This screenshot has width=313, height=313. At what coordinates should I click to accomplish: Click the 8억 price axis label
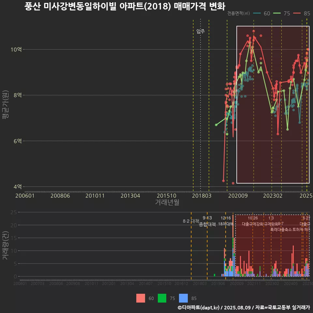tap(18, 95)
